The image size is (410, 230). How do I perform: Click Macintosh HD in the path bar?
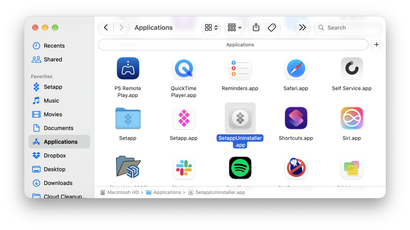click(x=120, y=192)
